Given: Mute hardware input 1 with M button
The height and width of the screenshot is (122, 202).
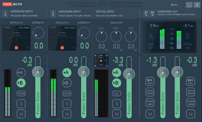Looking at the screenshot, I should 21,114.
